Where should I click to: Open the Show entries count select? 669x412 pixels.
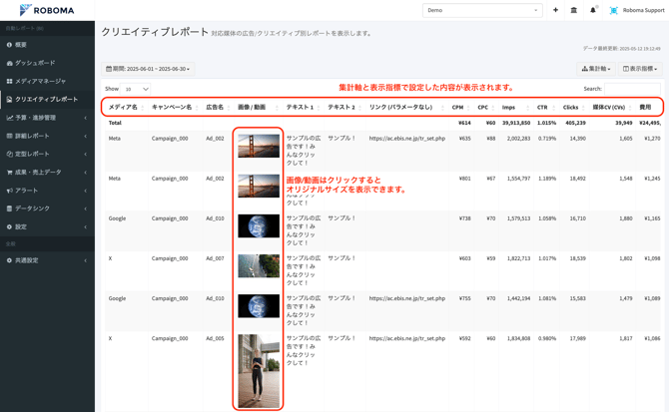tap(135, 89)
